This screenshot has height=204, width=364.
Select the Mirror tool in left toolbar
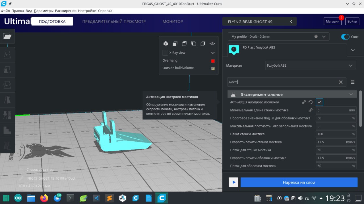click(x=7, y=100)
